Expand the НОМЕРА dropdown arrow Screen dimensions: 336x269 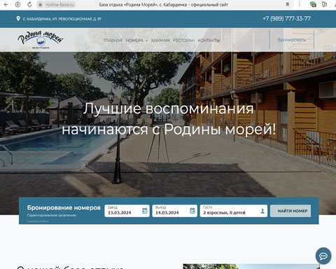point(146,41)
